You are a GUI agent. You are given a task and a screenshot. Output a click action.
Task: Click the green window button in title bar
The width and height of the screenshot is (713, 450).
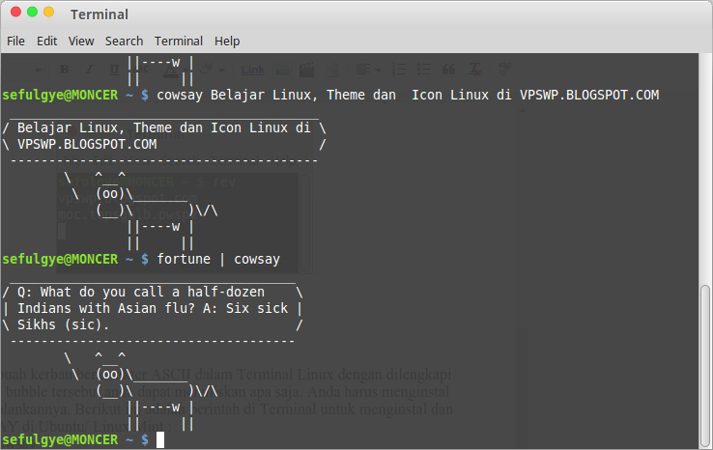coord(32,13)
